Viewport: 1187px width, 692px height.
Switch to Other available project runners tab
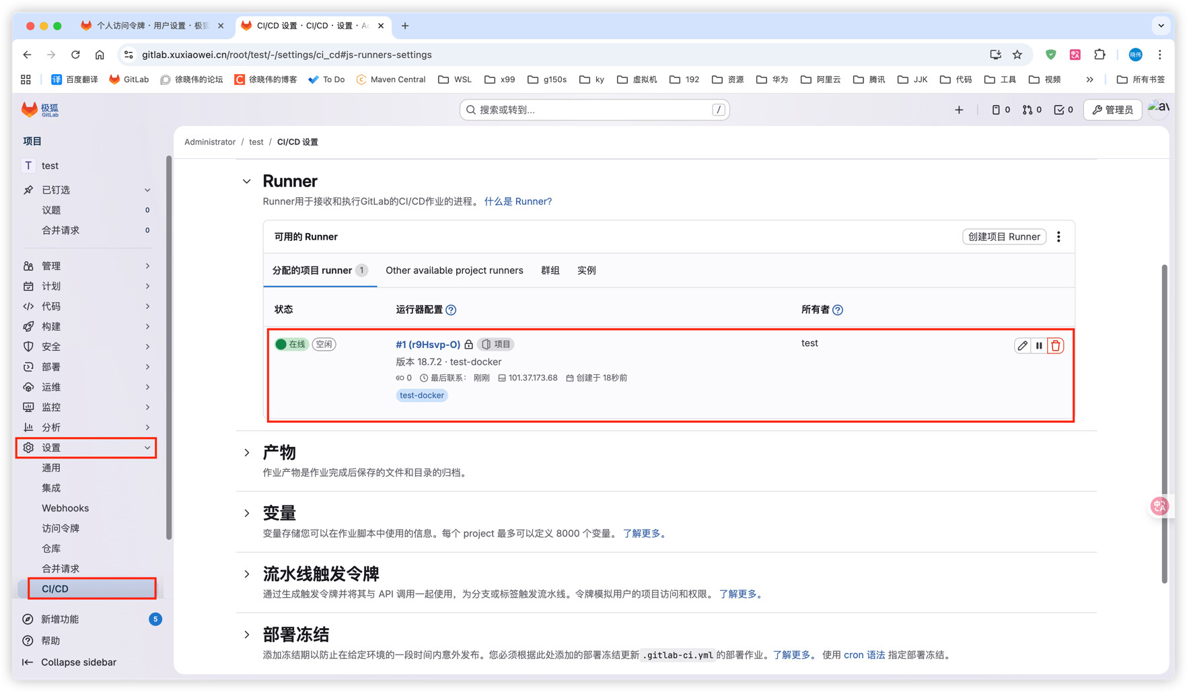coord(454,271)
